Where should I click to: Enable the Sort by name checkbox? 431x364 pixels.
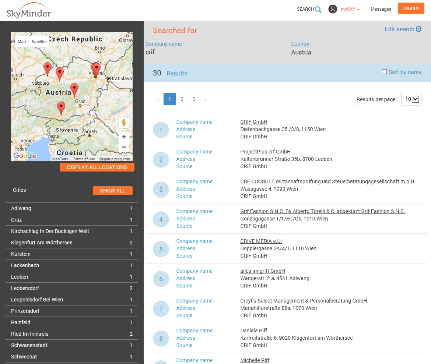(384, 72)
